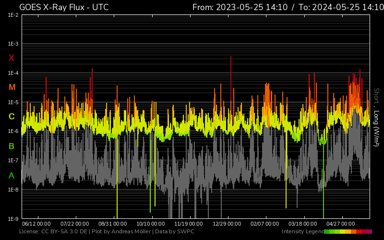Click the magenta end of intensity legend bar
This screenshot has height=240, width=384.
pos(369,232)
